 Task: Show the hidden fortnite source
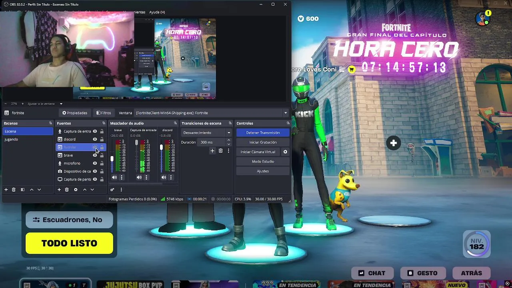click(95, 147)
